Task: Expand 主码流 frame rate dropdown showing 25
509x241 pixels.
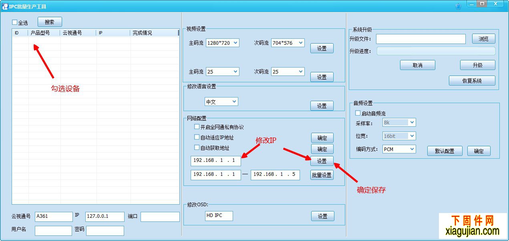Action: coord(223,72)
